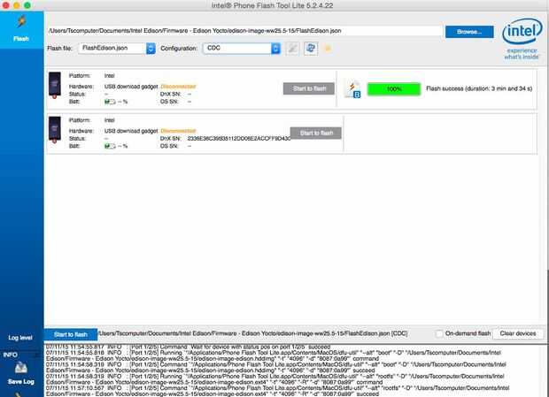The image size is (549, 397).
Task: Toggle the On-demand flash checkbox
Action: [439, 333]
